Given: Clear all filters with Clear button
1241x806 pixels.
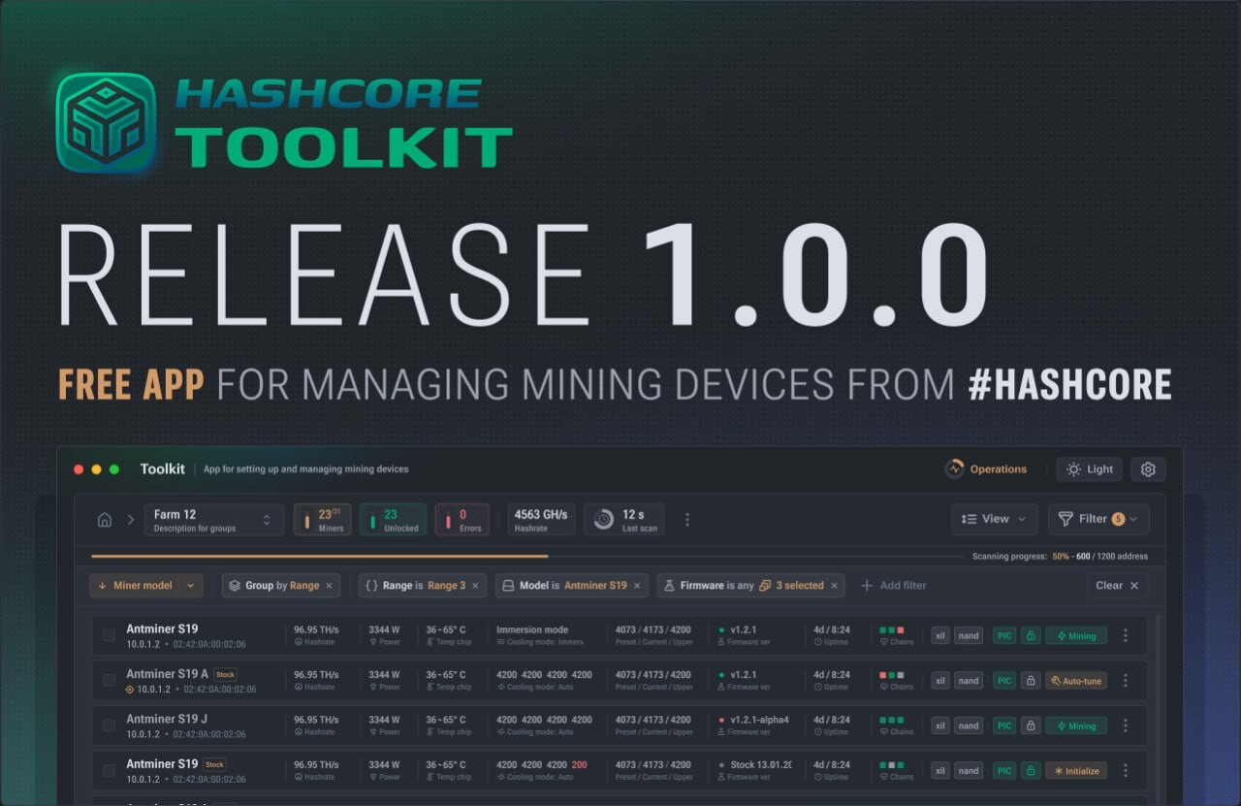Looking at the screenshot, I should [1117, 586].
